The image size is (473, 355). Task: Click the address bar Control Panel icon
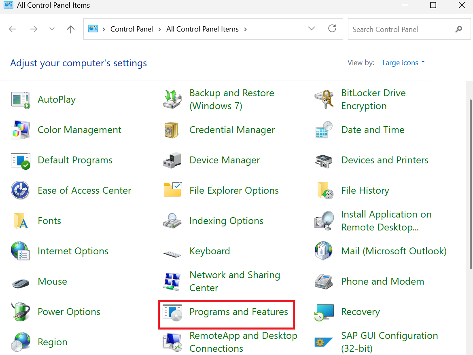pyautogui.click(x=93, y=29)
